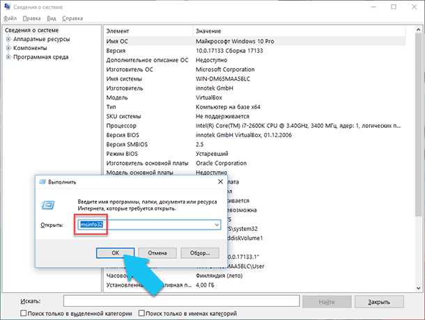425x320 pixels.
Task: Close the Выполнить dialog with X
Action: tap(221, 182)
